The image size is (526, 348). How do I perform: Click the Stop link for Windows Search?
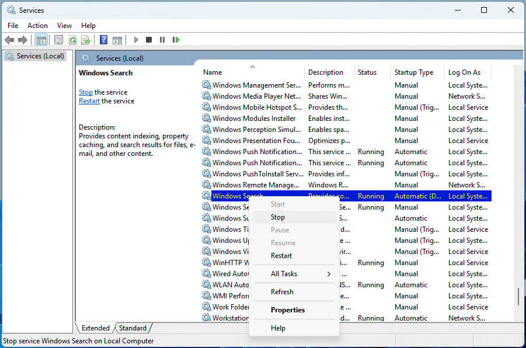point(85,92)
